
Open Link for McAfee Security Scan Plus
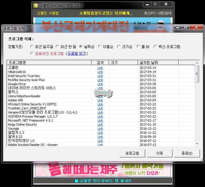pos(100,80)
